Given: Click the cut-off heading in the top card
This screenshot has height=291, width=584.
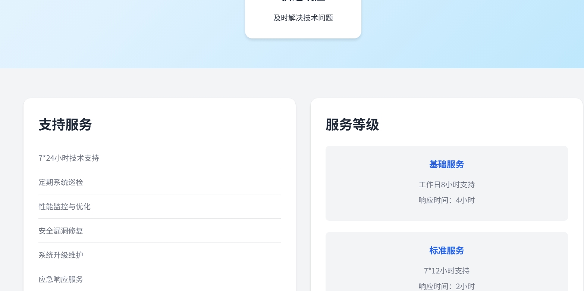Looking at the screenshot, I should click(x=303, y=1).
